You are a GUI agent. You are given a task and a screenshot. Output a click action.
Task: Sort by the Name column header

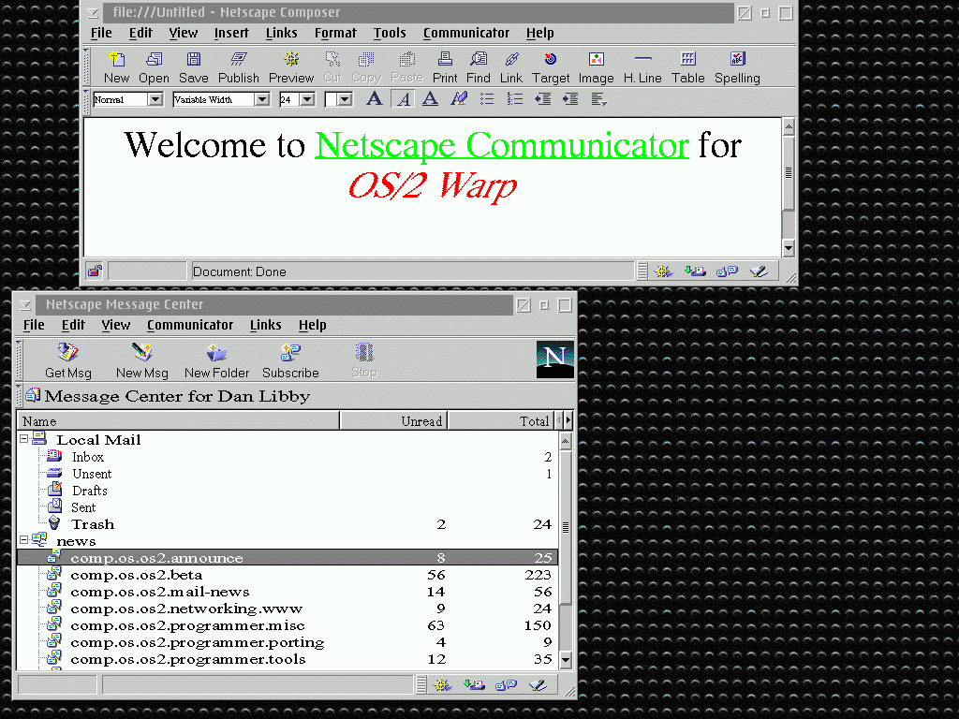pyautogui.click(x=179, y=420)
